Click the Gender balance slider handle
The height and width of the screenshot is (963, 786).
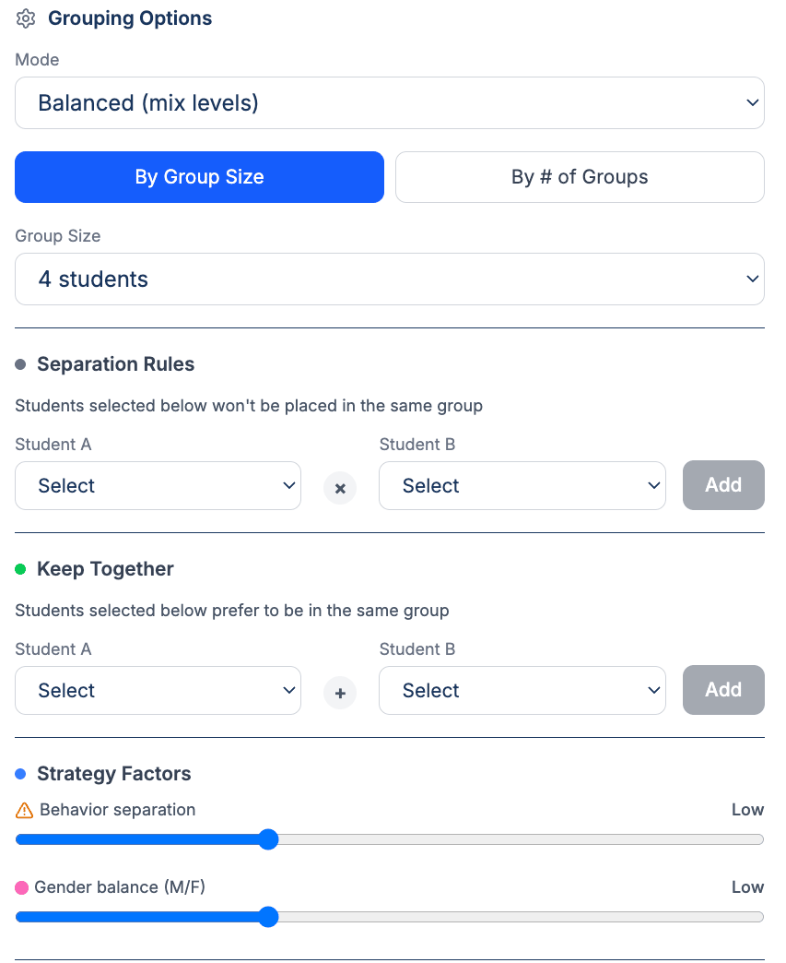[x=268, y=917]
